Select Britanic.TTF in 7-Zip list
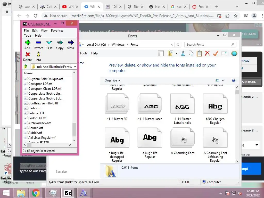This screenshot has width=264, height=198. [x=36, y=113]
